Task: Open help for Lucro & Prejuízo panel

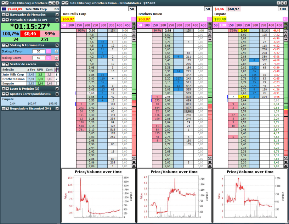Action: (7, 89)
